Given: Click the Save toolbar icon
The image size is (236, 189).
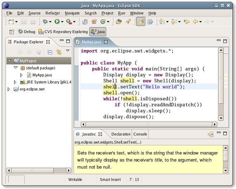Looking at the screenshot, I should (24, 22).
